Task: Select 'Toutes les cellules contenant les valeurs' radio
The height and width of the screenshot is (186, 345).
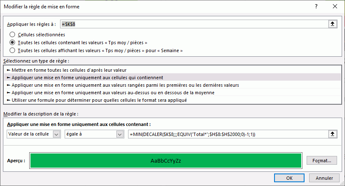Action: click(x=12, y=43)
